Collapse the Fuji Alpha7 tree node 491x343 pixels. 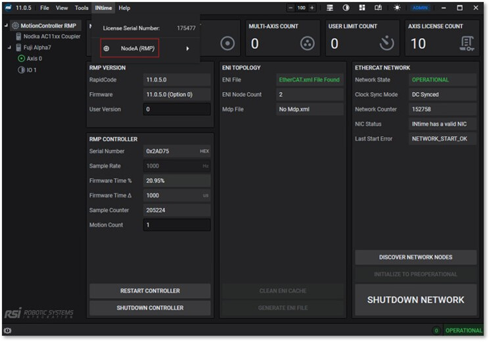pyautogui.click(x=9, y=47)
